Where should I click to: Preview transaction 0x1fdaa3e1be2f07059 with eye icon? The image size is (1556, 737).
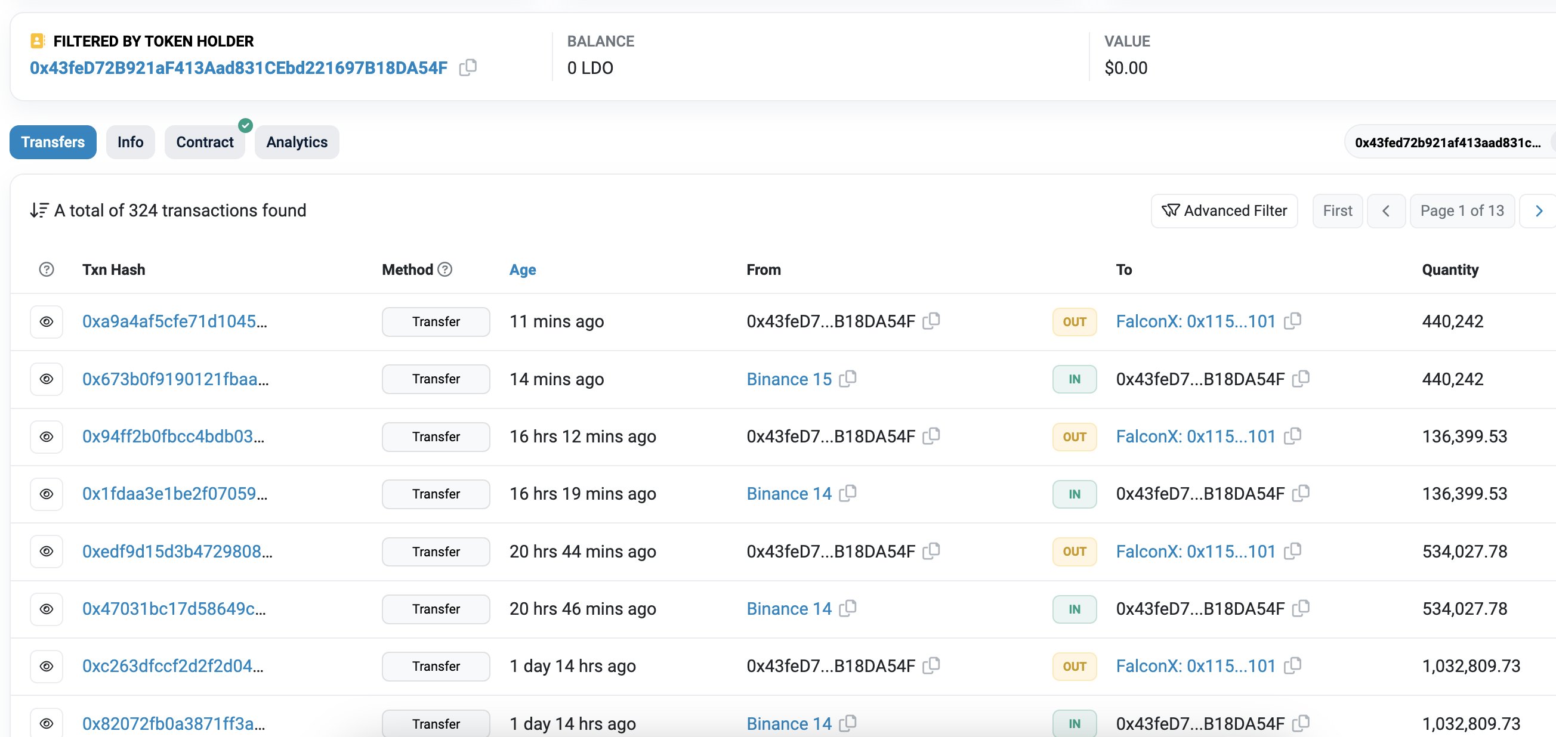point(47,494)
